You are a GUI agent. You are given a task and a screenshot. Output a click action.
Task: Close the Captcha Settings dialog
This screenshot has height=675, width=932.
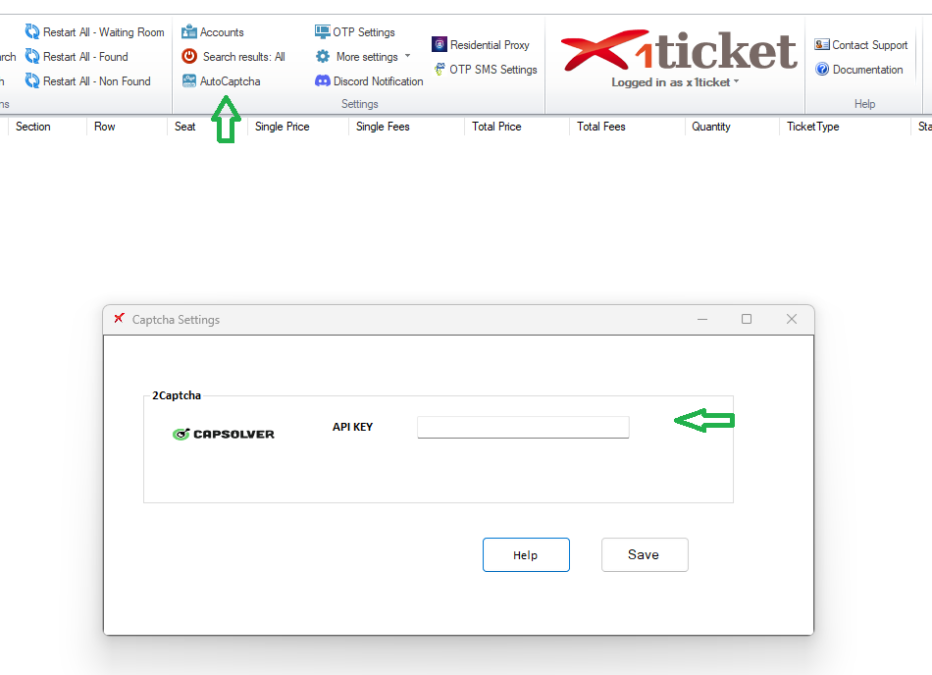coord(792,319)
